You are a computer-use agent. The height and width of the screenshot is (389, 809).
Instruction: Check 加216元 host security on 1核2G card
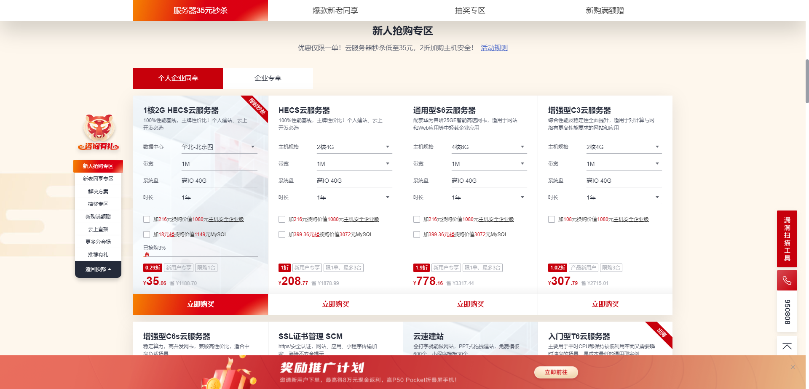[x=147, y=219]
